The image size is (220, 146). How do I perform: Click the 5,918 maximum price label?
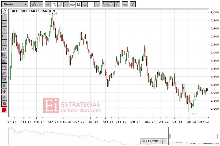pos(53,14)
